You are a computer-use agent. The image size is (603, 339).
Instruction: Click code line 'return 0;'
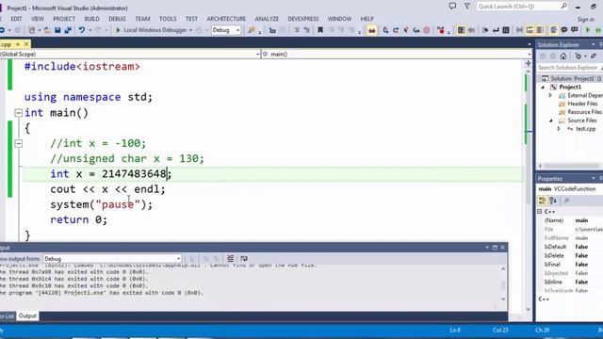point(79,219)
